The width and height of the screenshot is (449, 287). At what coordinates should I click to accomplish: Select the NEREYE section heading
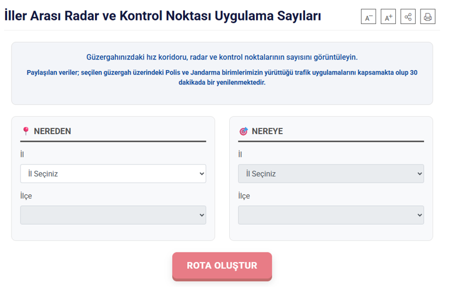coord(267,131)
